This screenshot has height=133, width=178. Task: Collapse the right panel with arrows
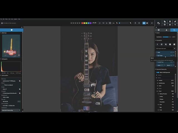click(x=156, y=27)
